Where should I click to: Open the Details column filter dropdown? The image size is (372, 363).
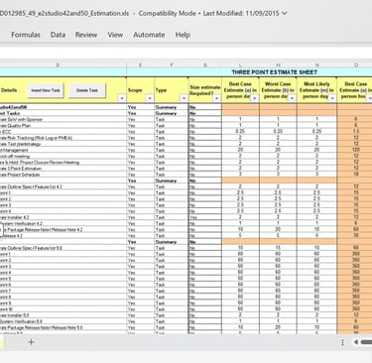[122, 98]
